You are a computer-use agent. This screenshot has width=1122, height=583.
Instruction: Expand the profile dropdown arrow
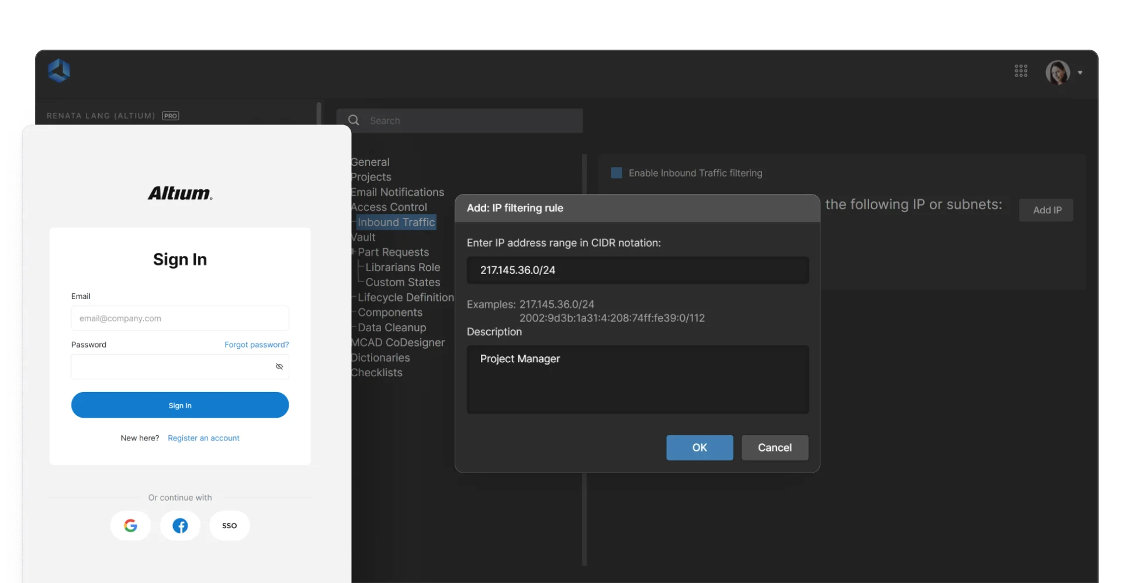(1080, 73)
